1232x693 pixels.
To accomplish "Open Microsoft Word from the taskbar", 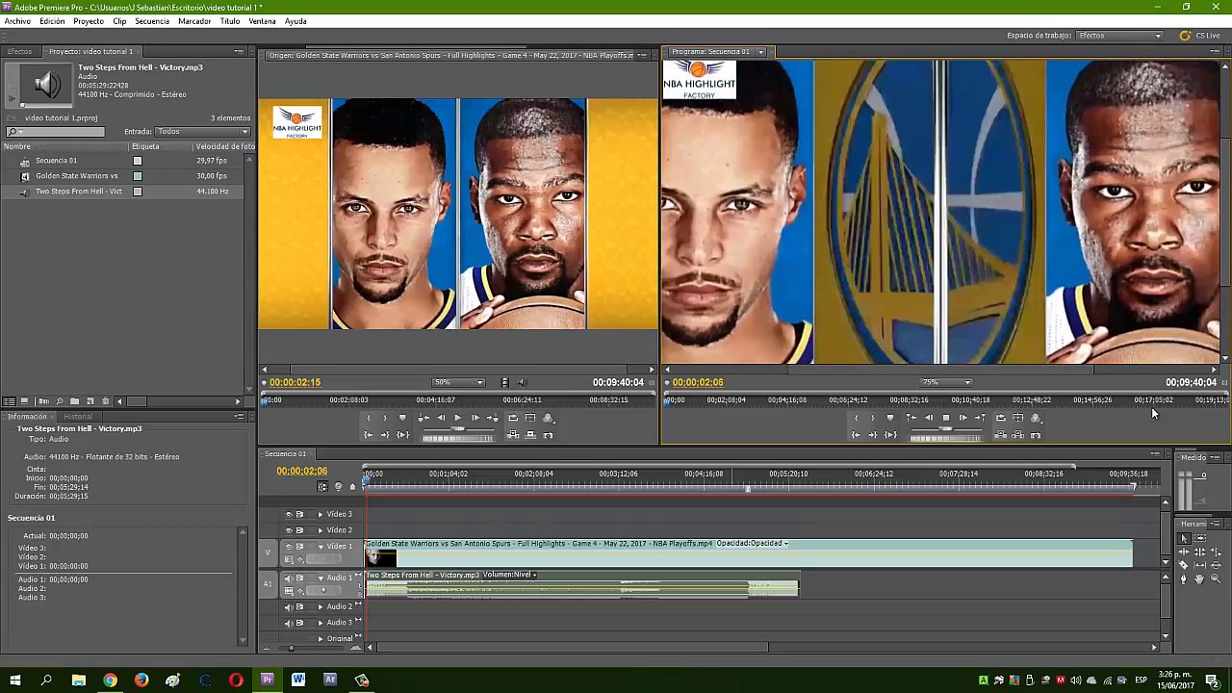I will 298,680.
